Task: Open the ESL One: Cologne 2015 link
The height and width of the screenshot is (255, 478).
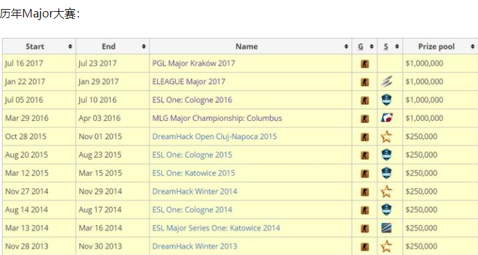Action: 192,155
